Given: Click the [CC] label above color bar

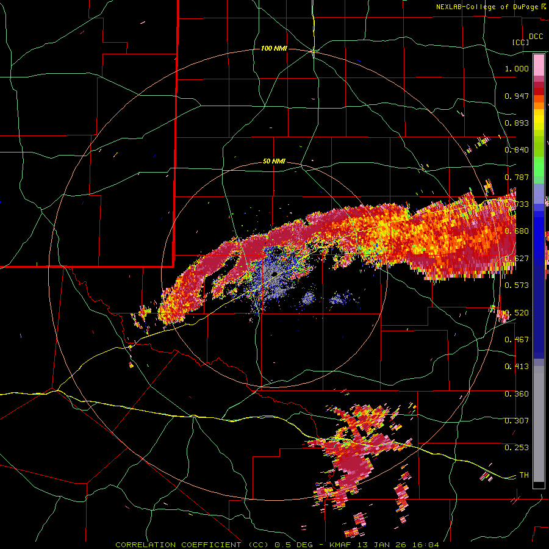Looking at the screenshot, I should (x=520, y=42).
